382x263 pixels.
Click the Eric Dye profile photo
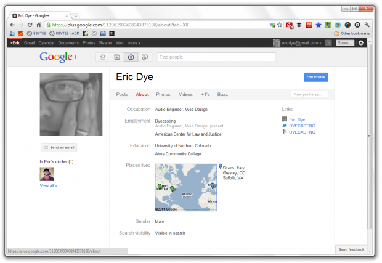coord(71,104)
